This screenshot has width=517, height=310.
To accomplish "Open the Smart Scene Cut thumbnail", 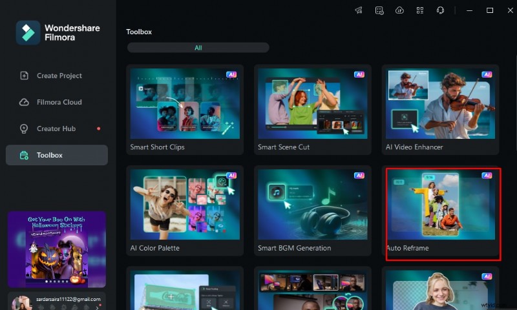I will click(x=313, y=104).
